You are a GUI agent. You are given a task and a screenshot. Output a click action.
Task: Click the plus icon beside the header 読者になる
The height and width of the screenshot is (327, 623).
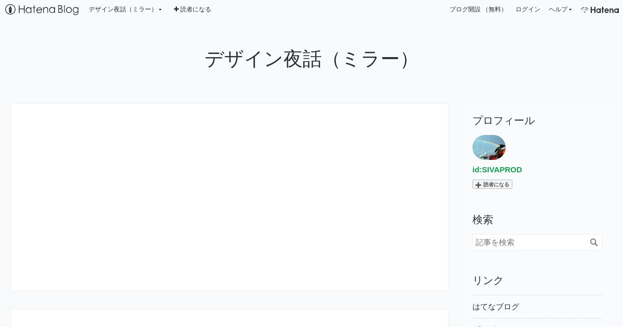pos(176,9)
